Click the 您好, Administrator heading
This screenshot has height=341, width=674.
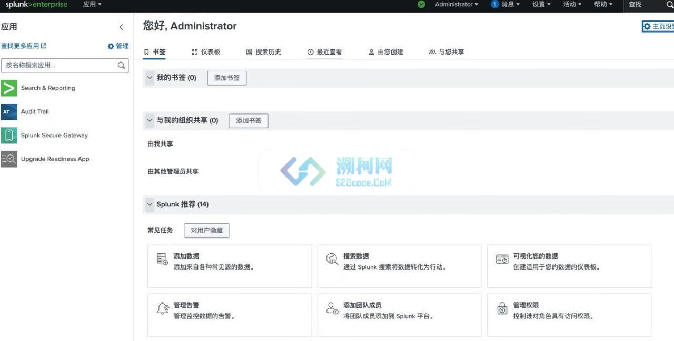click(190, 26)
